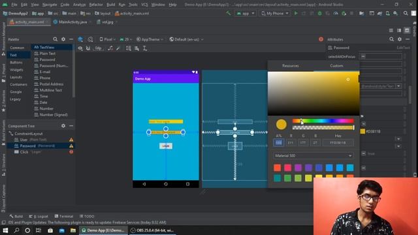418x235 pixels.
Task: Open the Build tool window
Action: (16, 216)
